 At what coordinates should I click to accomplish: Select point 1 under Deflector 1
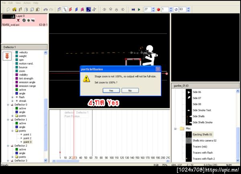point(27,134)
